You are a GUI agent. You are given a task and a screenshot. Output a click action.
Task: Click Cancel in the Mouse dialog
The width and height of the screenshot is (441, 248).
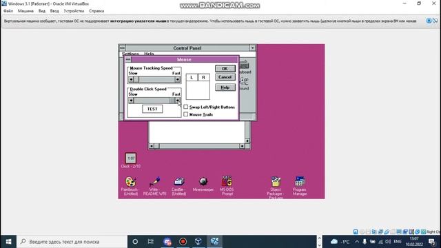[x=225, y=77]
